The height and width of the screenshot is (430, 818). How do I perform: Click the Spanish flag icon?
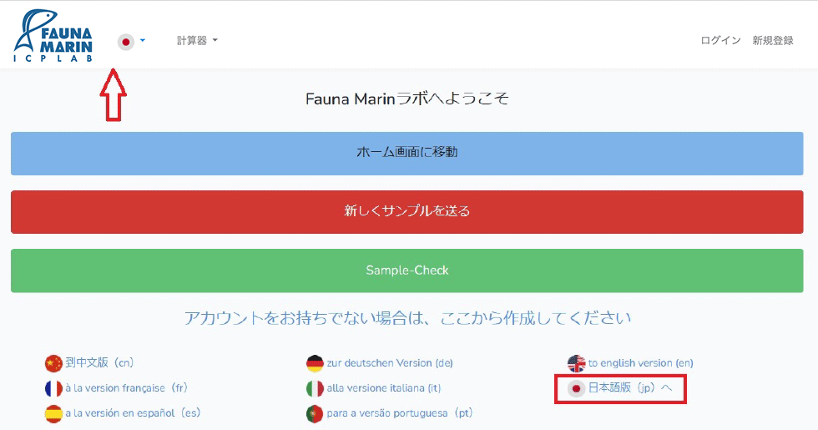coord(53,413)
